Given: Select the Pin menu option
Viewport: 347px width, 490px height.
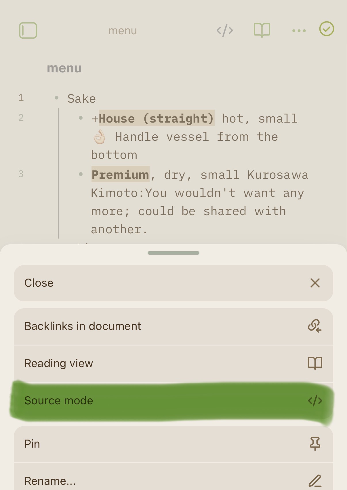Looking at the screenshot, I should point(32,444).
